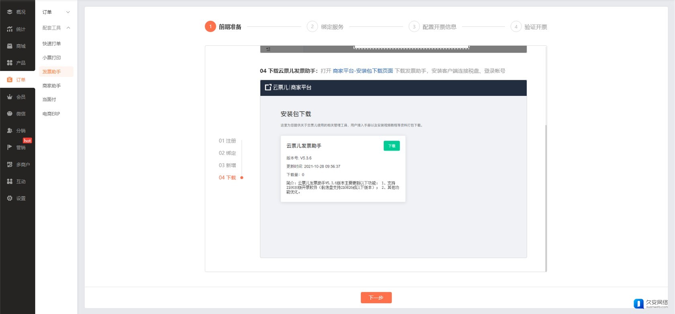Open the 统计 statistics chart icon

click(10, 29)
